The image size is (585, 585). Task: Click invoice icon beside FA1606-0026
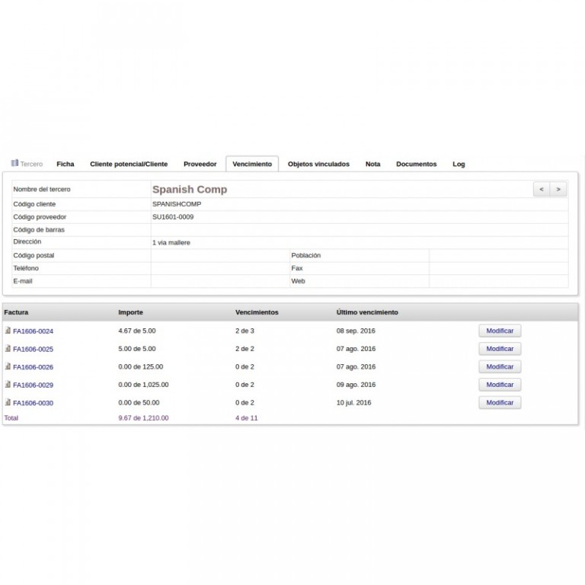(x=8, y=366)
